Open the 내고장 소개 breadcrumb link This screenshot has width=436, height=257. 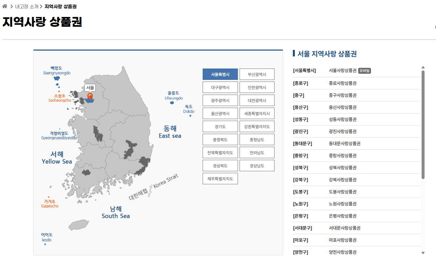coord(26,7)
